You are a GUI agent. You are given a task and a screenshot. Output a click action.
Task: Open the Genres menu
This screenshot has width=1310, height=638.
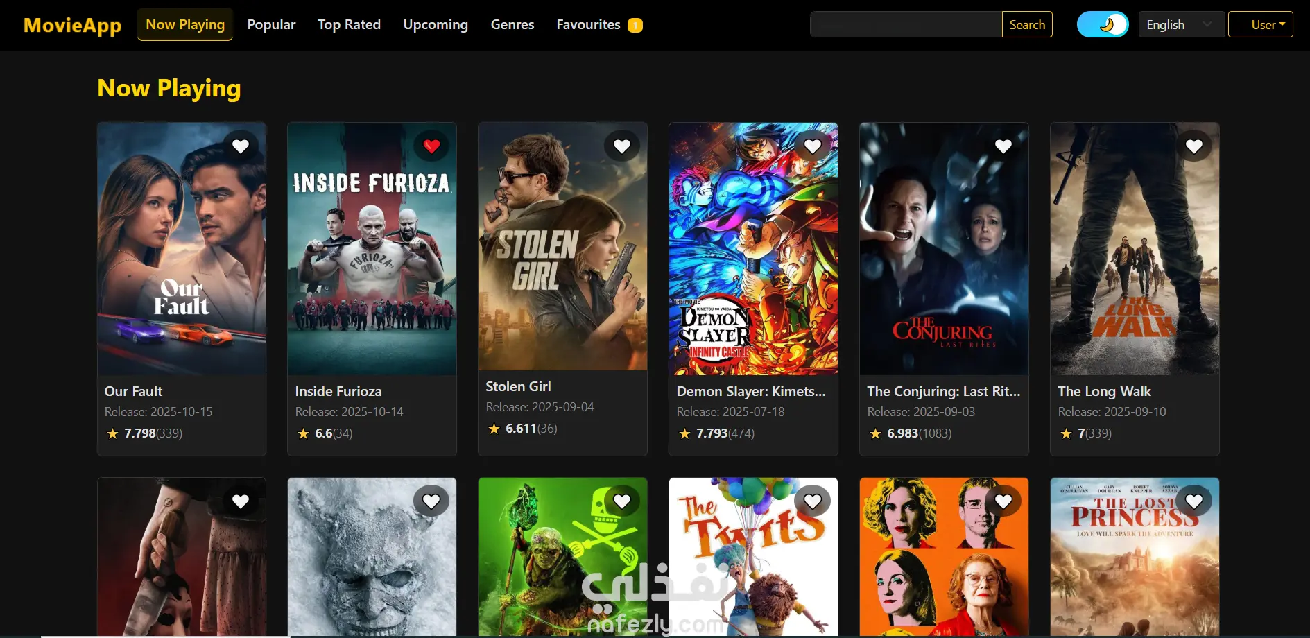512,24
